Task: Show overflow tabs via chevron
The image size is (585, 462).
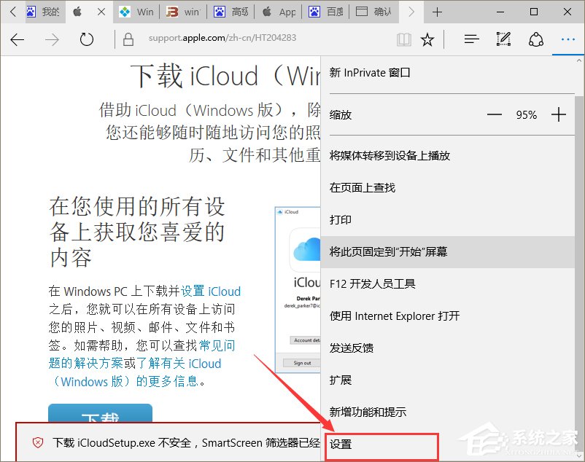Action: pyautogui.click(x=410, y=12)
